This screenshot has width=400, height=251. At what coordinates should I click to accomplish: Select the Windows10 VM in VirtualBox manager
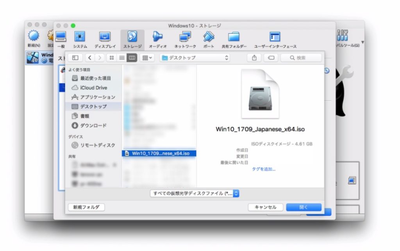click(x=39, y=58)
